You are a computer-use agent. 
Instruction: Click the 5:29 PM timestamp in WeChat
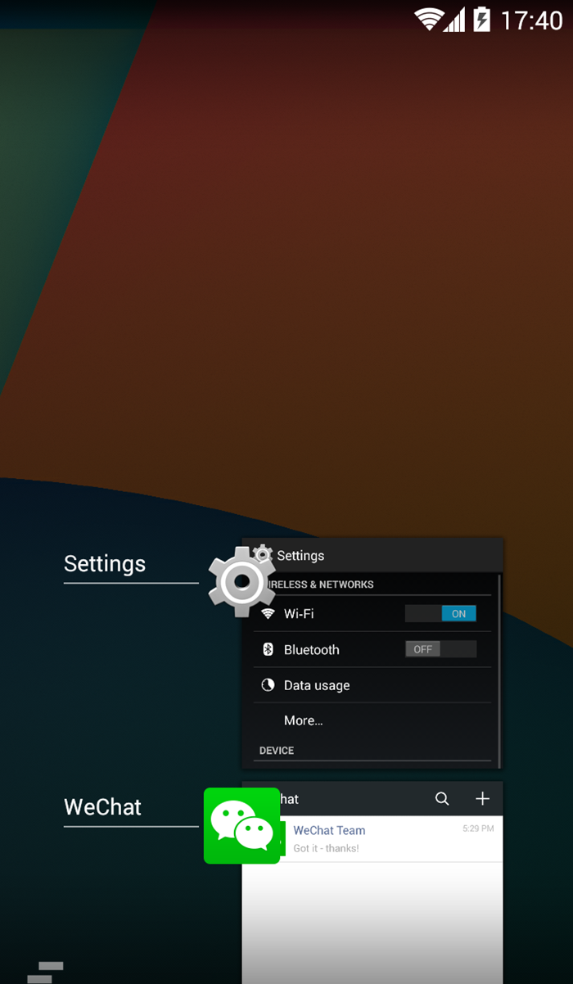478,828
